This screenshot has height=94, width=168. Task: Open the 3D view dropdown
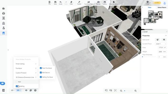pyautogui.click(x=19, y=90)
